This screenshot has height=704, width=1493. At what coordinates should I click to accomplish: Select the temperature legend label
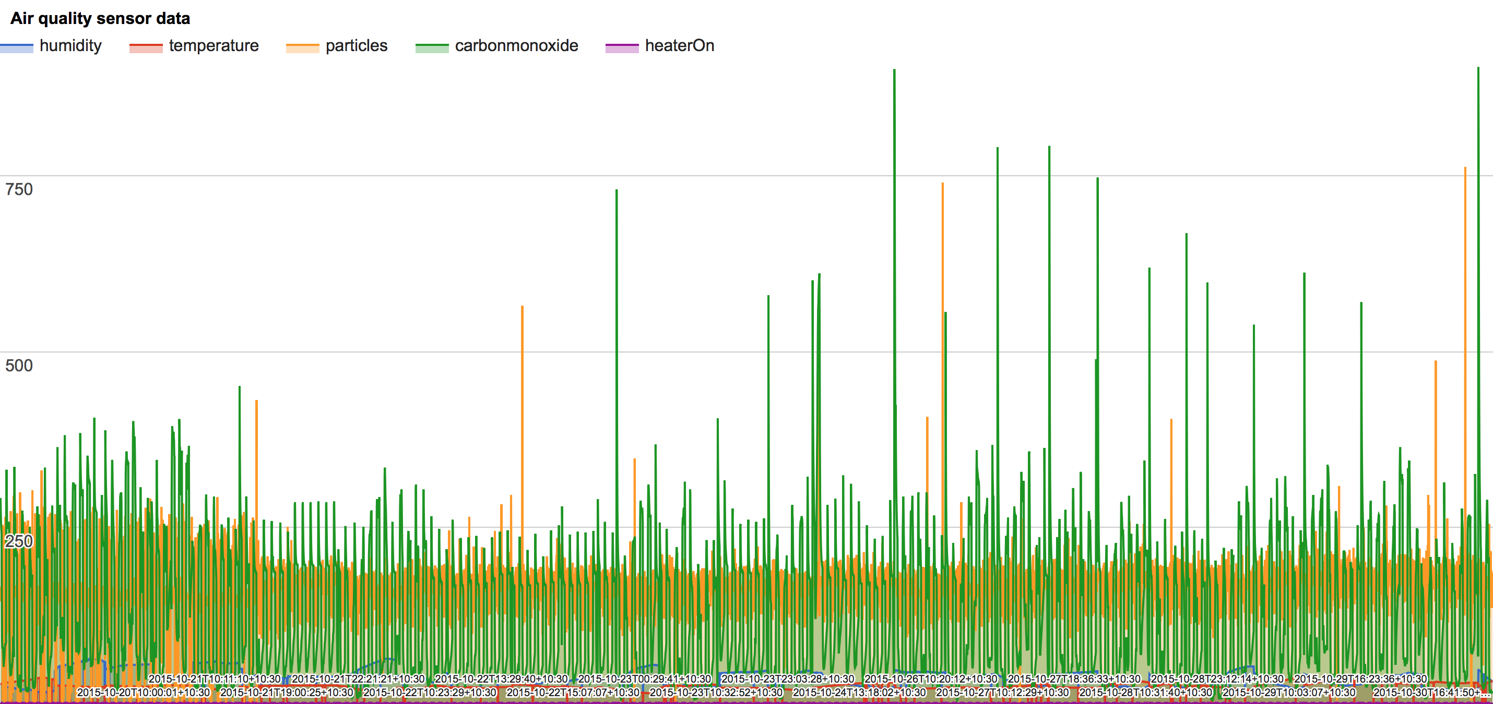click(214, 46)
